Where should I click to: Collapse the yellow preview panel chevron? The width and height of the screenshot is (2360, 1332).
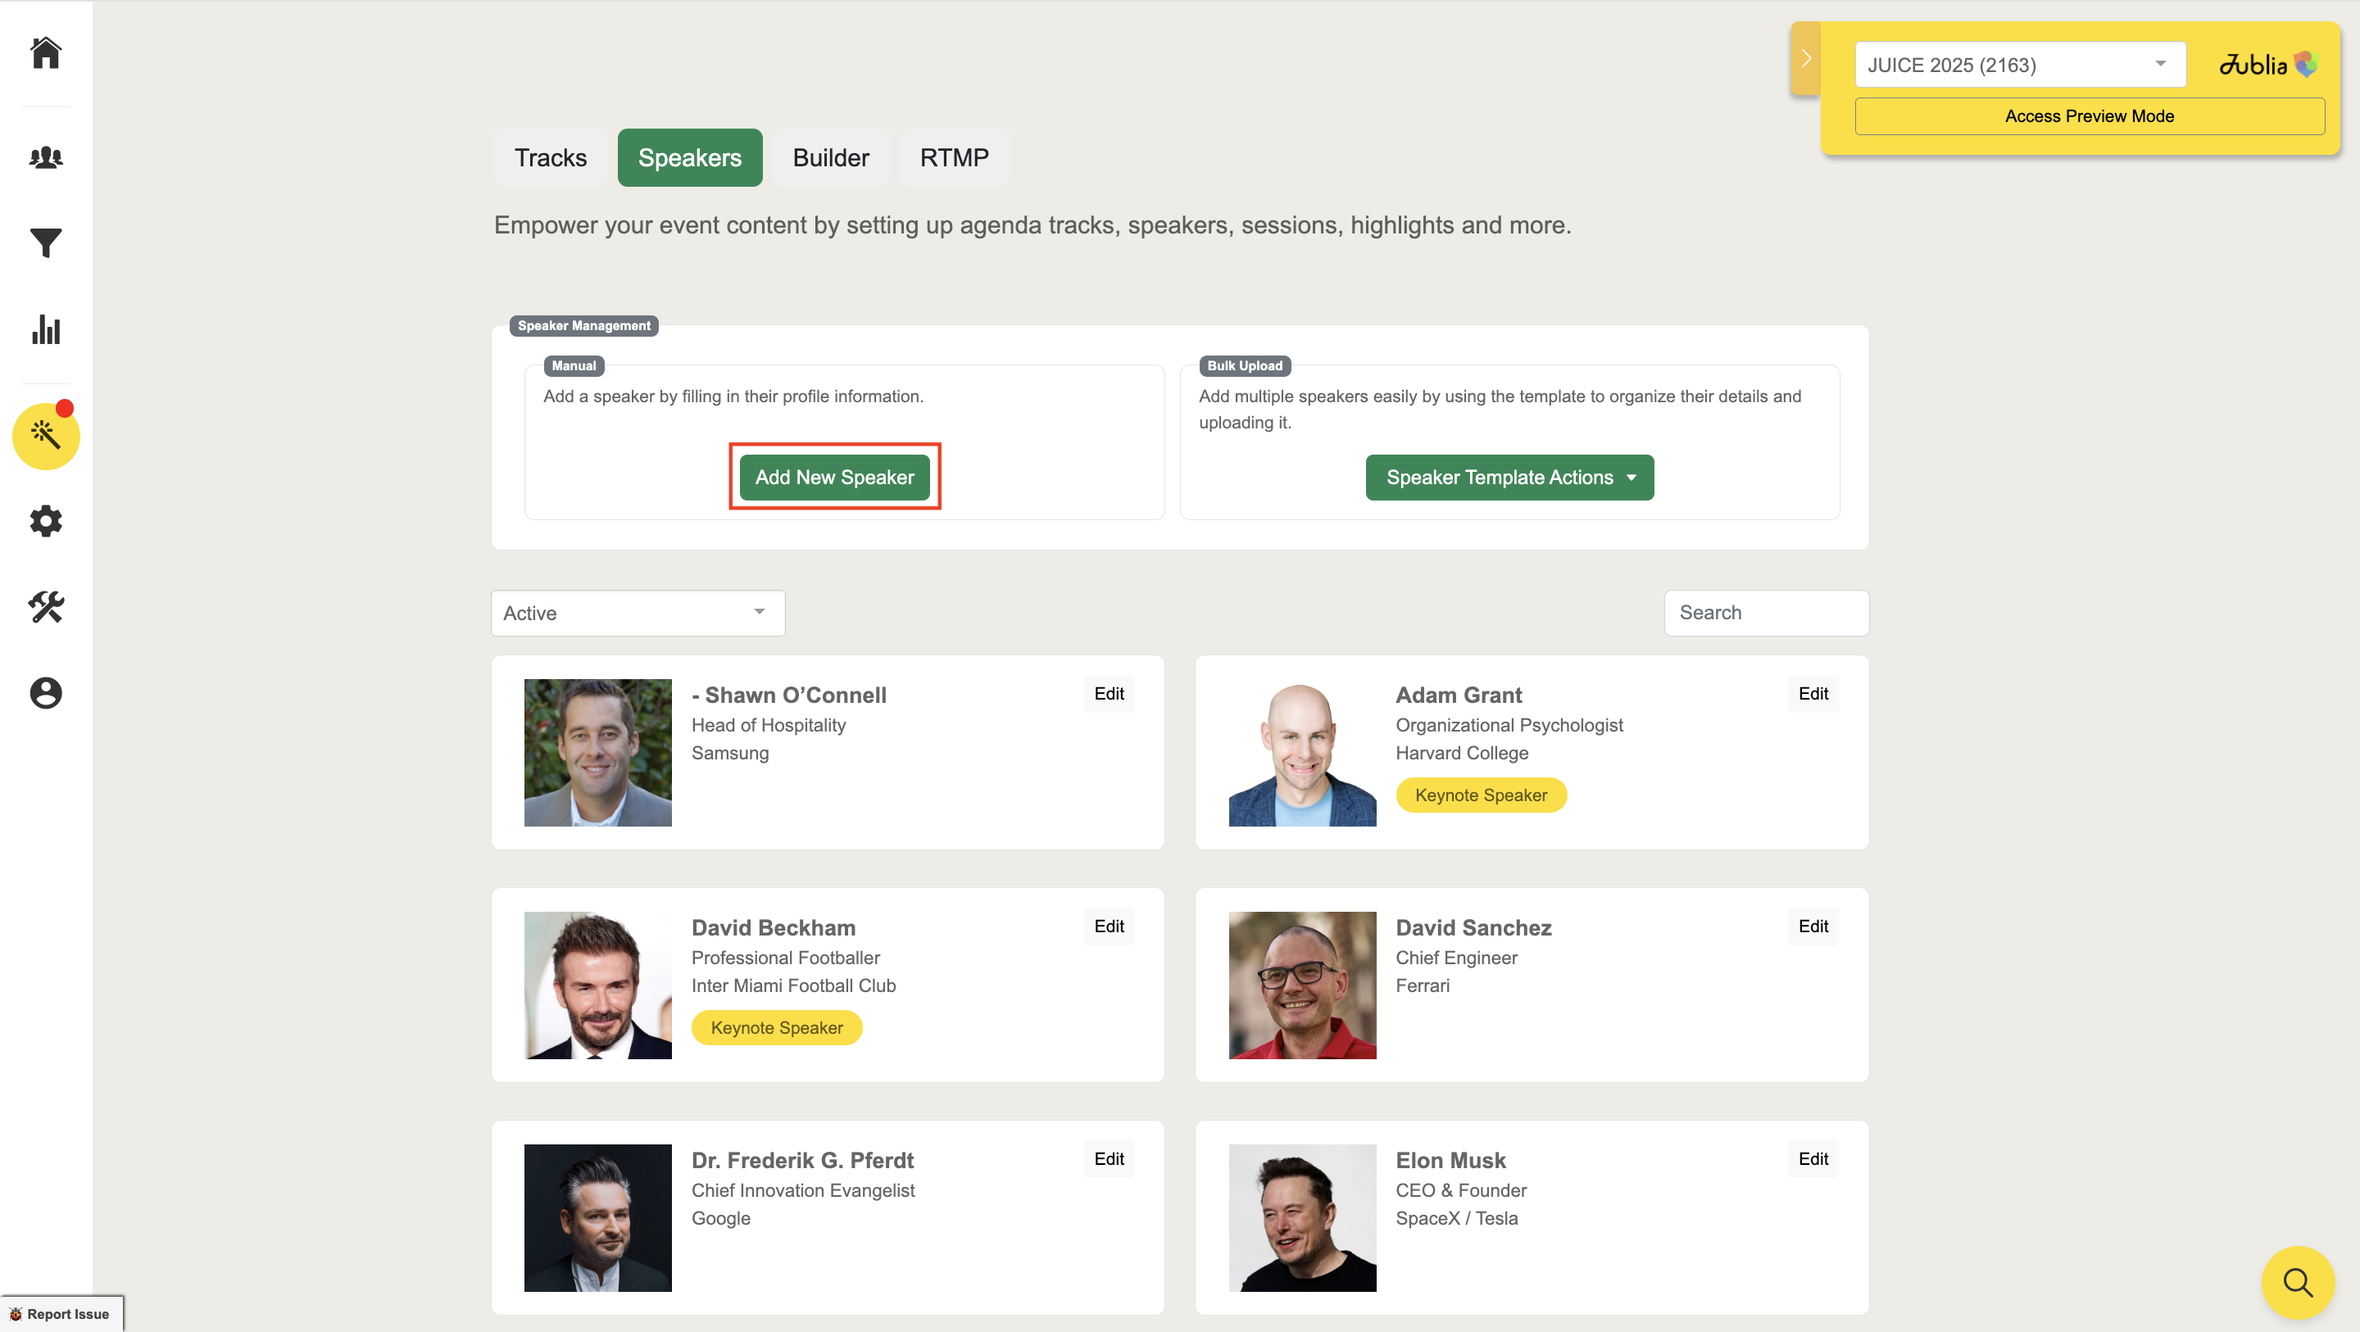(x=1806, y=59)
